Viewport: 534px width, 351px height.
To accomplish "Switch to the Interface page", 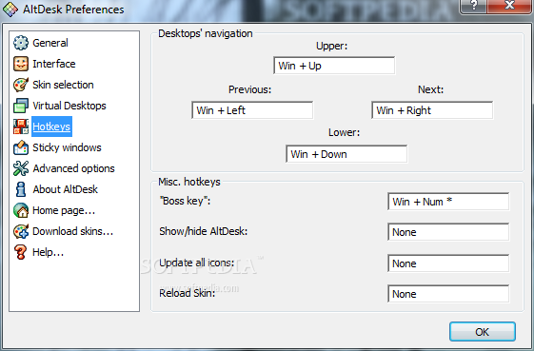I will 54,64.
